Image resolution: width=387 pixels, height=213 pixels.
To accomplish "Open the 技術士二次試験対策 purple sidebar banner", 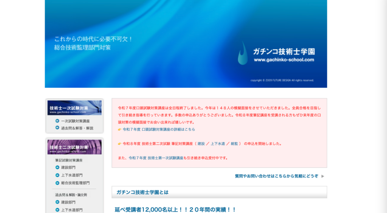I will coord(74,147).
